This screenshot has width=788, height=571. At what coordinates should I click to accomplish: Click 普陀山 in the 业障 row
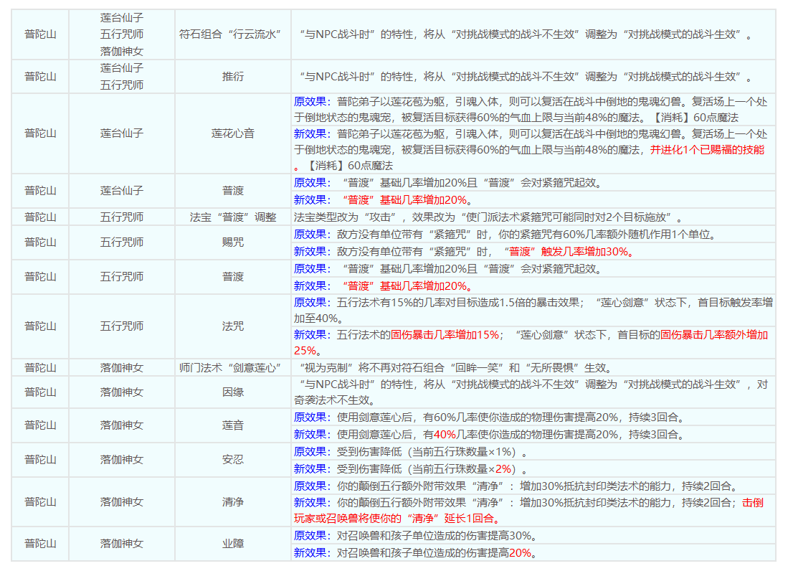40,543
